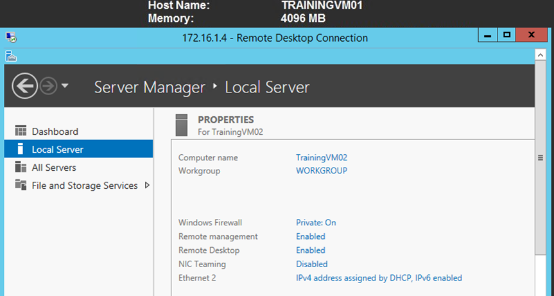Click Windows Firewall status Private: On
The width and height of the screenshot is (554, 296).
tap(316, 223)
